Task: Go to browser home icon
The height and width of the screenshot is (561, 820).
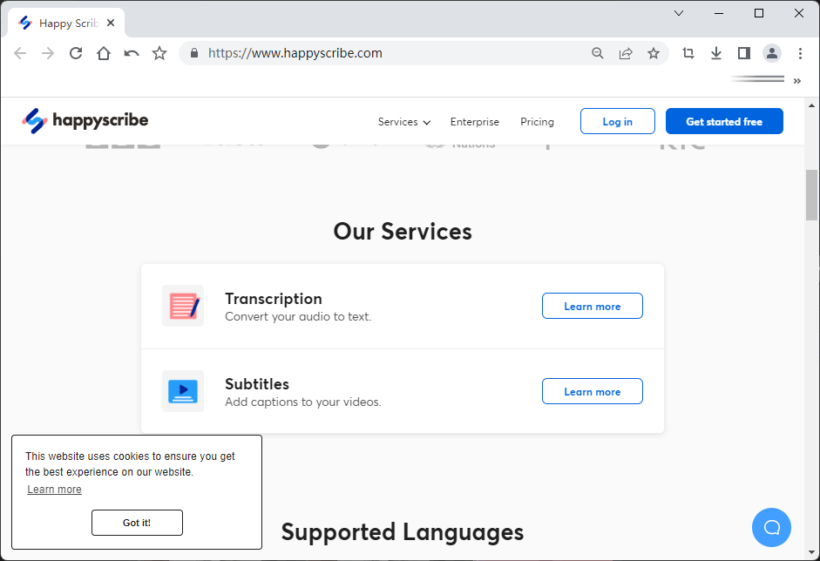Action: [104, 53]
